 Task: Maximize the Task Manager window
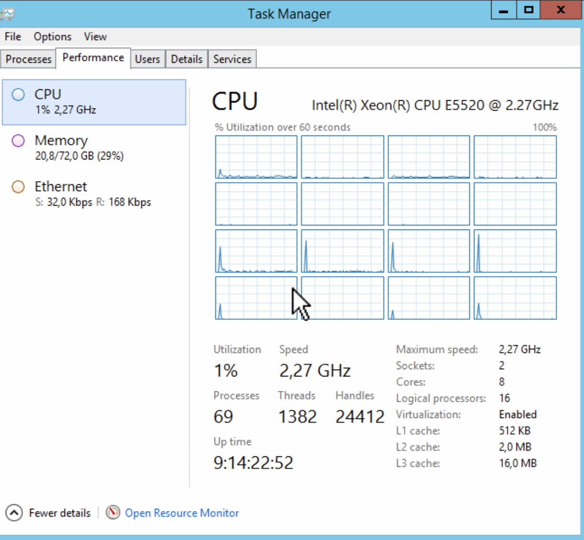tap(528, 10)
